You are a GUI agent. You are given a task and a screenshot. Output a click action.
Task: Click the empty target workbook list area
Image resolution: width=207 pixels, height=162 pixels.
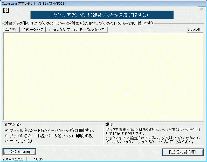click(x=103, y=77)
